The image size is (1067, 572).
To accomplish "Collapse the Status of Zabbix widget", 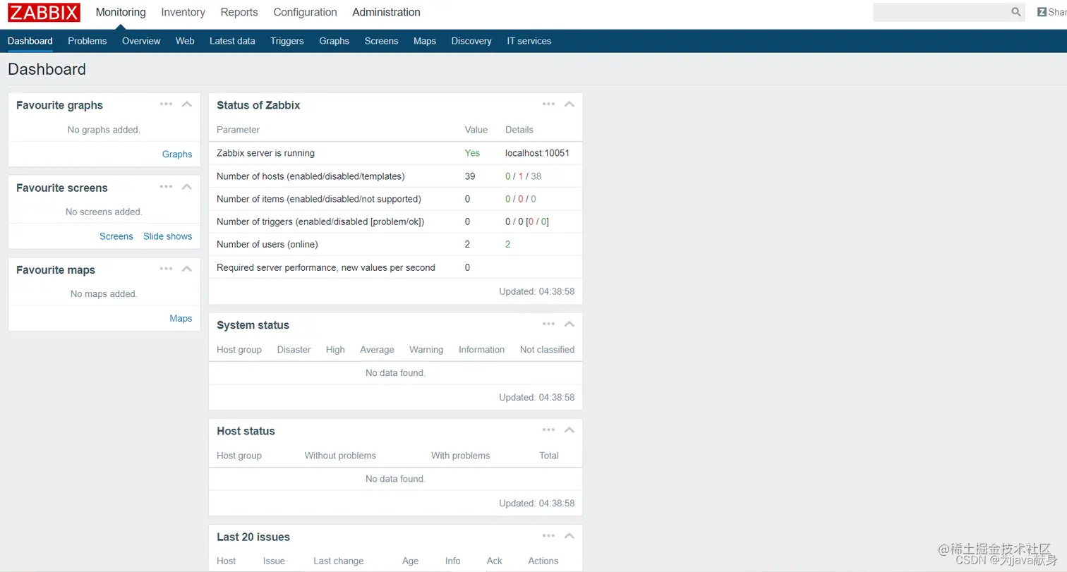I will [569, 104].
